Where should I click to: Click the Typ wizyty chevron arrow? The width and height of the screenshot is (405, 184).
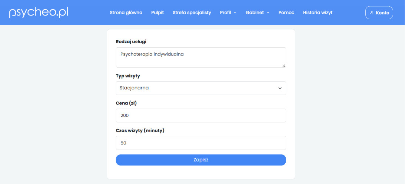pyautogui.click(x=280, y=88)
